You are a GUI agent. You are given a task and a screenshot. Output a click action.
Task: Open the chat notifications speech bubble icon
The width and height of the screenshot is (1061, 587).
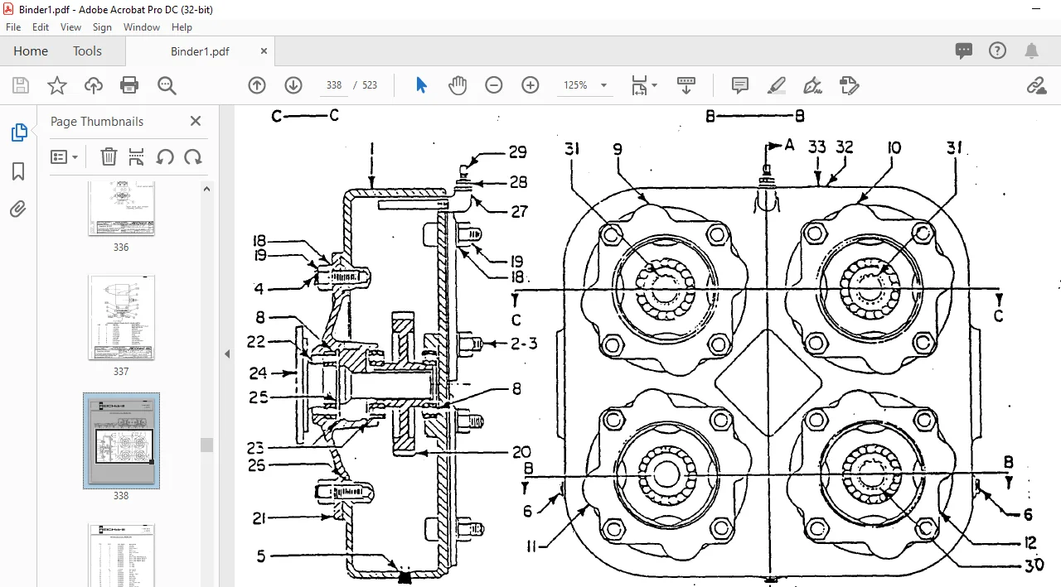point(964,51)
